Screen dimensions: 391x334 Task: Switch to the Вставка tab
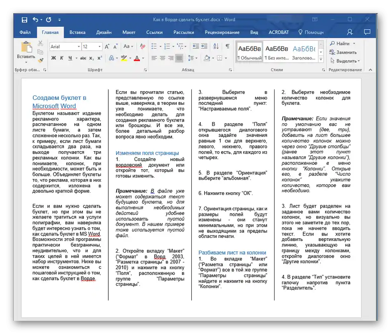[x=77, y=32]
